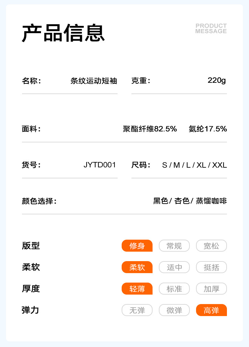
Task: Click the PRODUCT MESSAGE subtitle text
Action: (x=211, y=28)
